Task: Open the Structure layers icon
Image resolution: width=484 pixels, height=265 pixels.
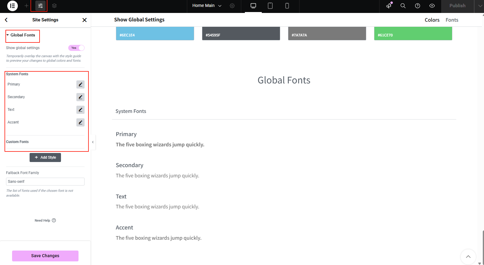Action: click(x=54, y=6)
